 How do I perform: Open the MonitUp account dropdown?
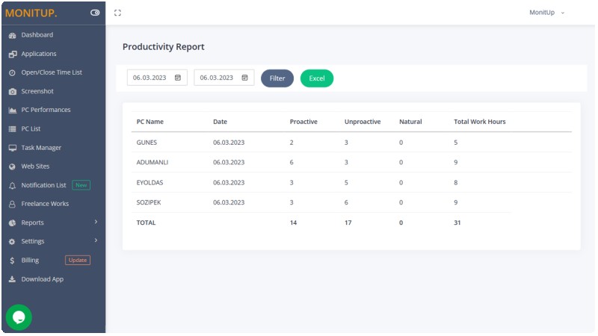tap(546, 13)
